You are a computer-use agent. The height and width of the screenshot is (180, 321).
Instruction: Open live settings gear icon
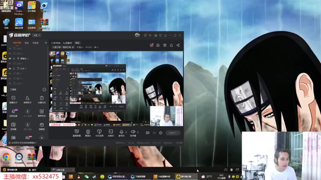[161, 133]
